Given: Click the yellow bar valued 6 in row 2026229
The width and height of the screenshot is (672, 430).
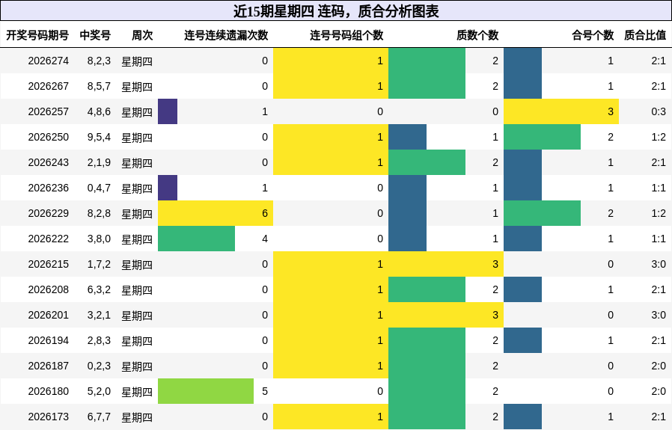Looking at the screenshot, I should [x=216, y=213].
